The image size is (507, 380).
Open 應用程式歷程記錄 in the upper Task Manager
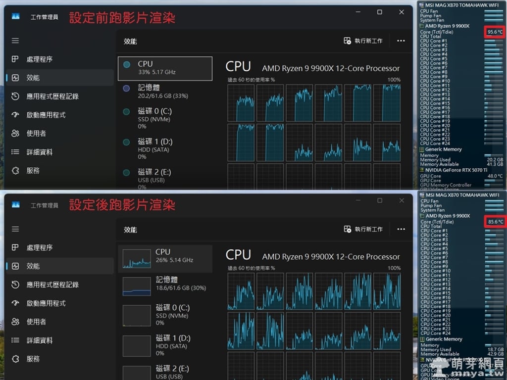coord(52,96)
